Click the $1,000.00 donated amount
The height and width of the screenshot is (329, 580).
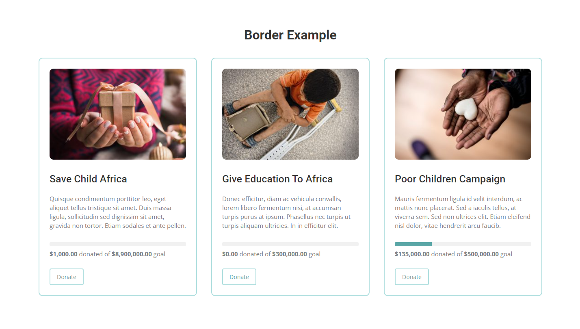pyautogui.click(x=63, y=254)
